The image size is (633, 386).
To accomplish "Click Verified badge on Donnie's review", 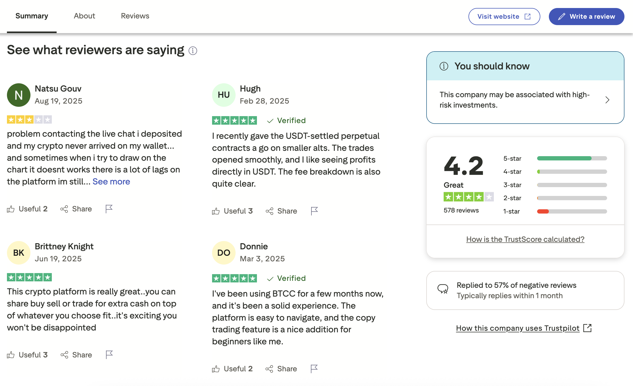I will tap(286, 278).
